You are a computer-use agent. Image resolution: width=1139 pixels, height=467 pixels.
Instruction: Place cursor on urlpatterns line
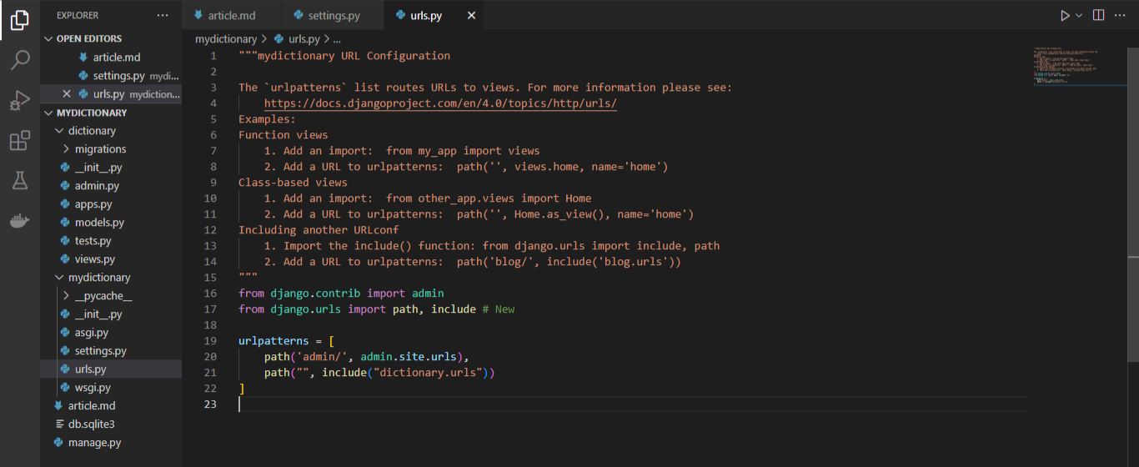click(x=286, y=341)
